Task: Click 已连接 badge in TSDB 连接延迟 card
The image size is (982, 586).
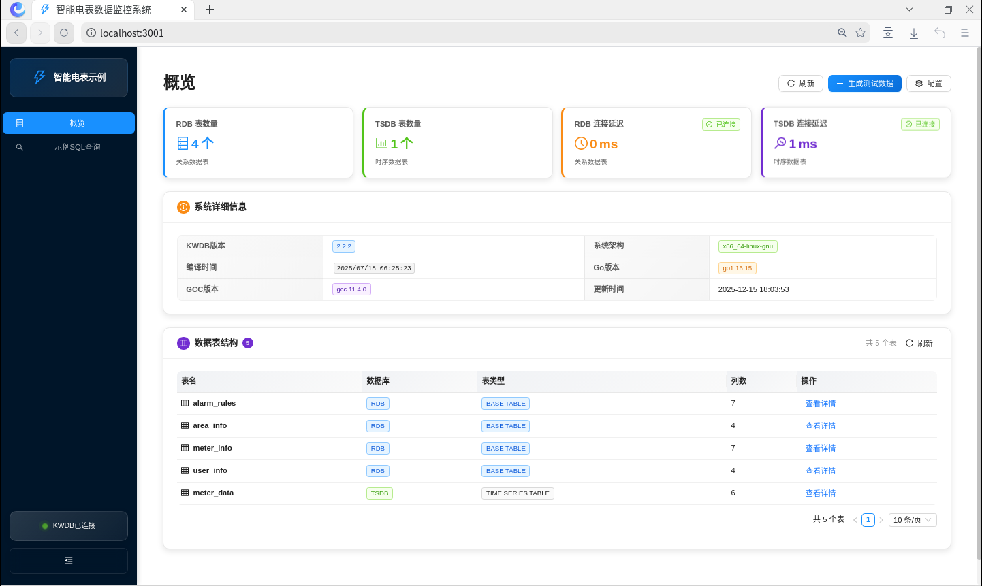Action: pos(921,125)
